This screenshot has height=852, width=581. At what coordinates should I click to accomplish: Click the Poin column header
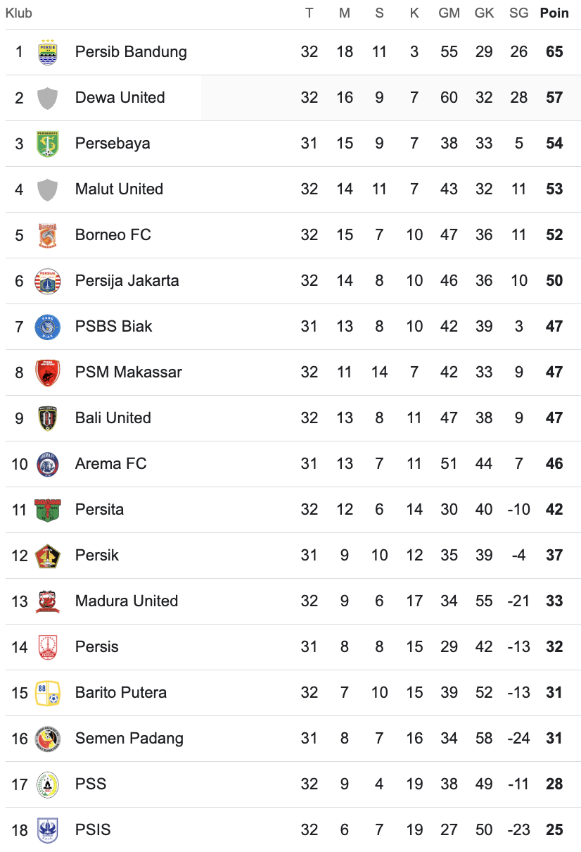554,13
